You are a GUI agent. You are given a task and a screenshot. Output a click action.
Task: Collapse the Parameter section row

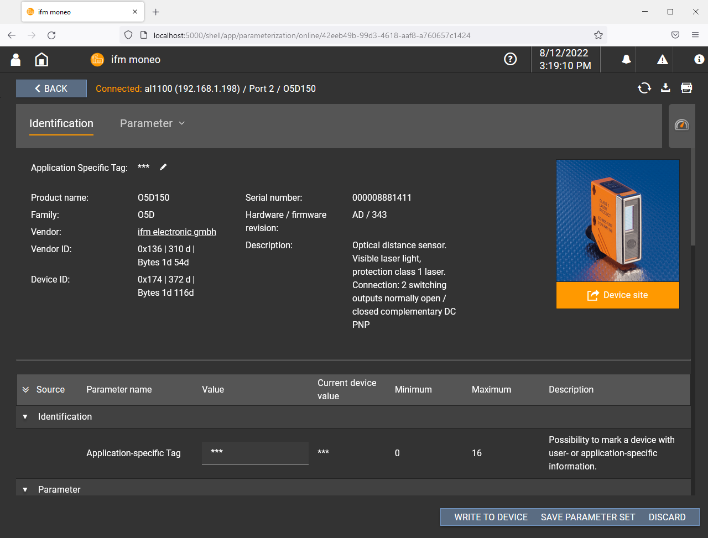coord(25,490)
